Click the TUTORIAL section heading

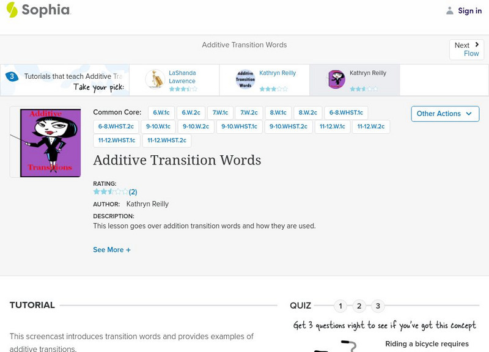coord(32,305)
